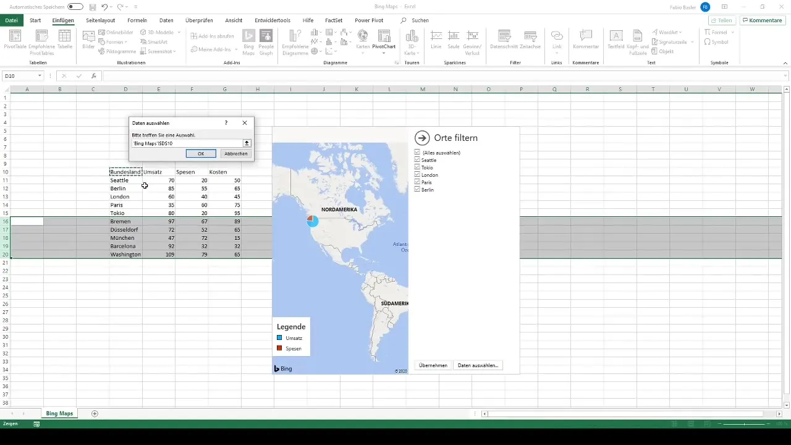Click the Daten auswählen... button

(x=478, y=365)
